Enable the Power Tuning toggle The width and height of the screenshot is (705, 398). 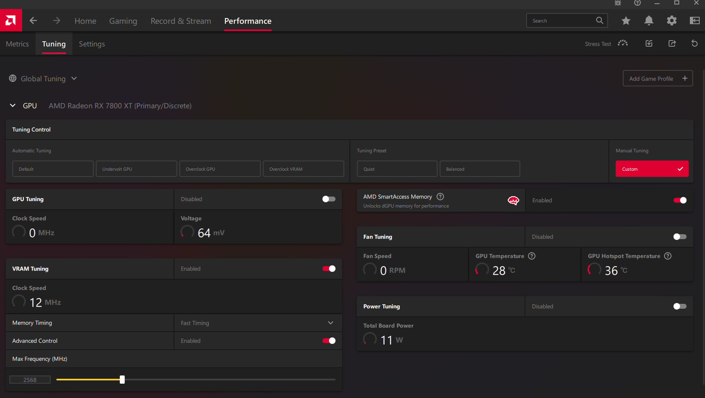(x=680, y=306)
